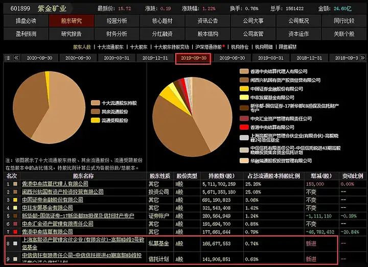The width and height of the screenshot is (368, 267).
Task: Open 股本结构 tab
Action: [x=208, y=34]
